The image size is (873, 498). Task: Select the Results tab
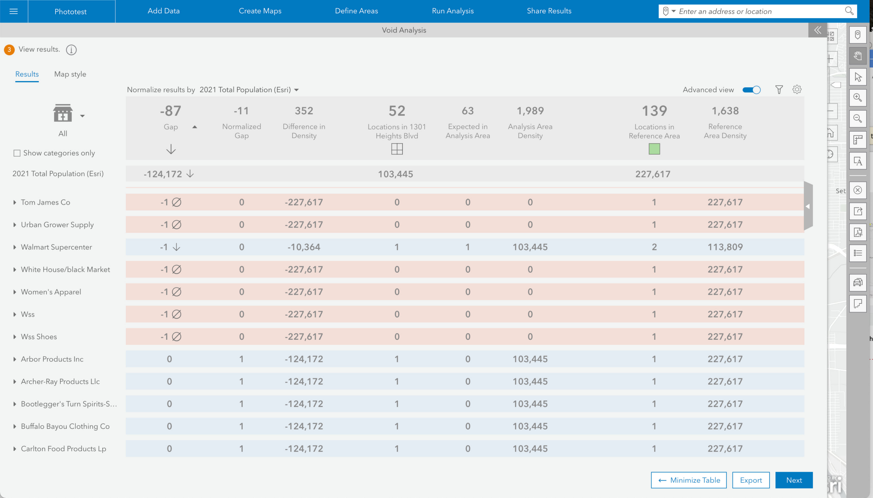tap(26, 74)
